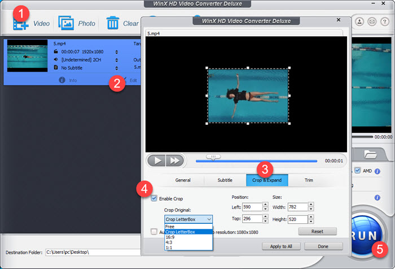Screen dimensions: 395x269
Task: Click the 5.mp4 filename field in dialog
Action: click(244, 33)
